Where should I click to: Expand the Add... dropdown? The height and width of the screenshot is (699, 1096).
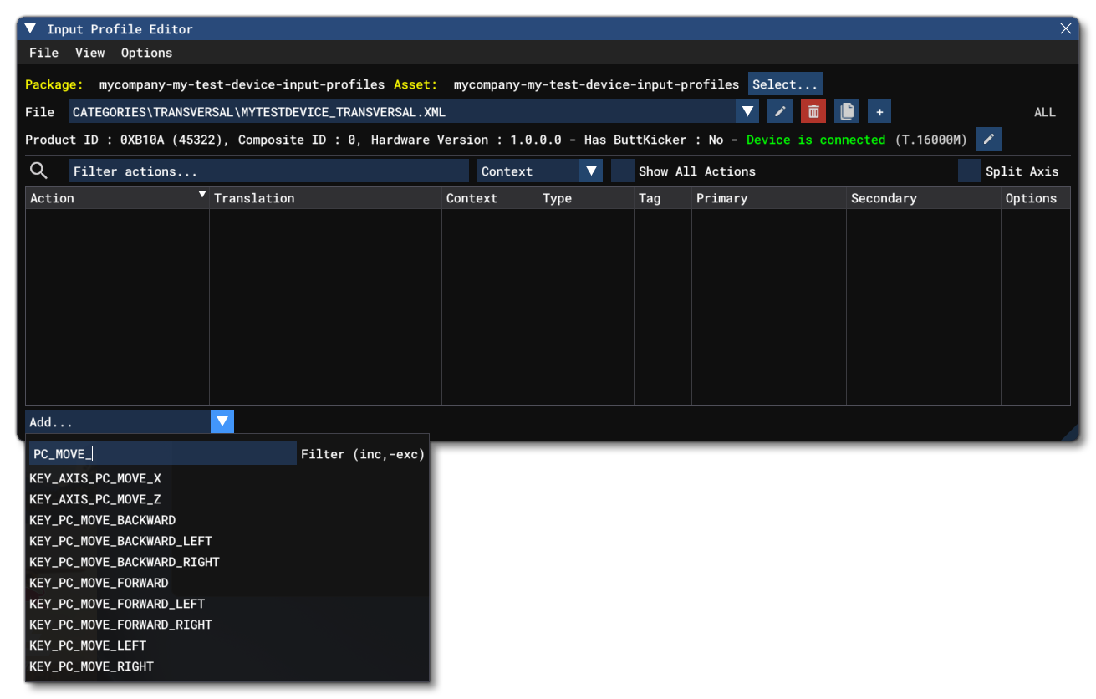click(x=221, y=422)
